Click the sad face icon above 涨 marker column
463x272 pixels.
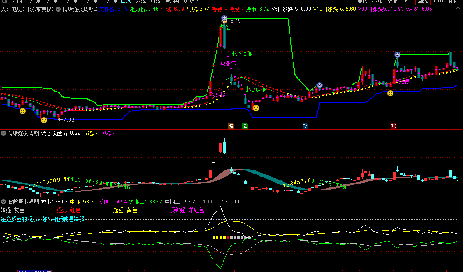[x=397, y=55]
